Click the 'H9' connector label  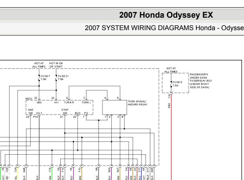click(x=96, y=169)
